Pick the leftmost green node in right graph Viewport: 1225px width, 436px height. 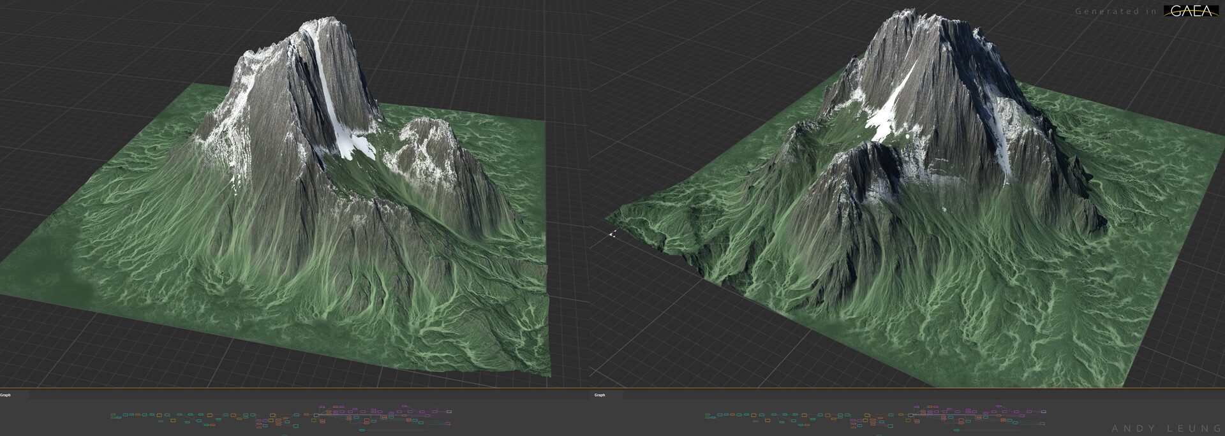708,415
